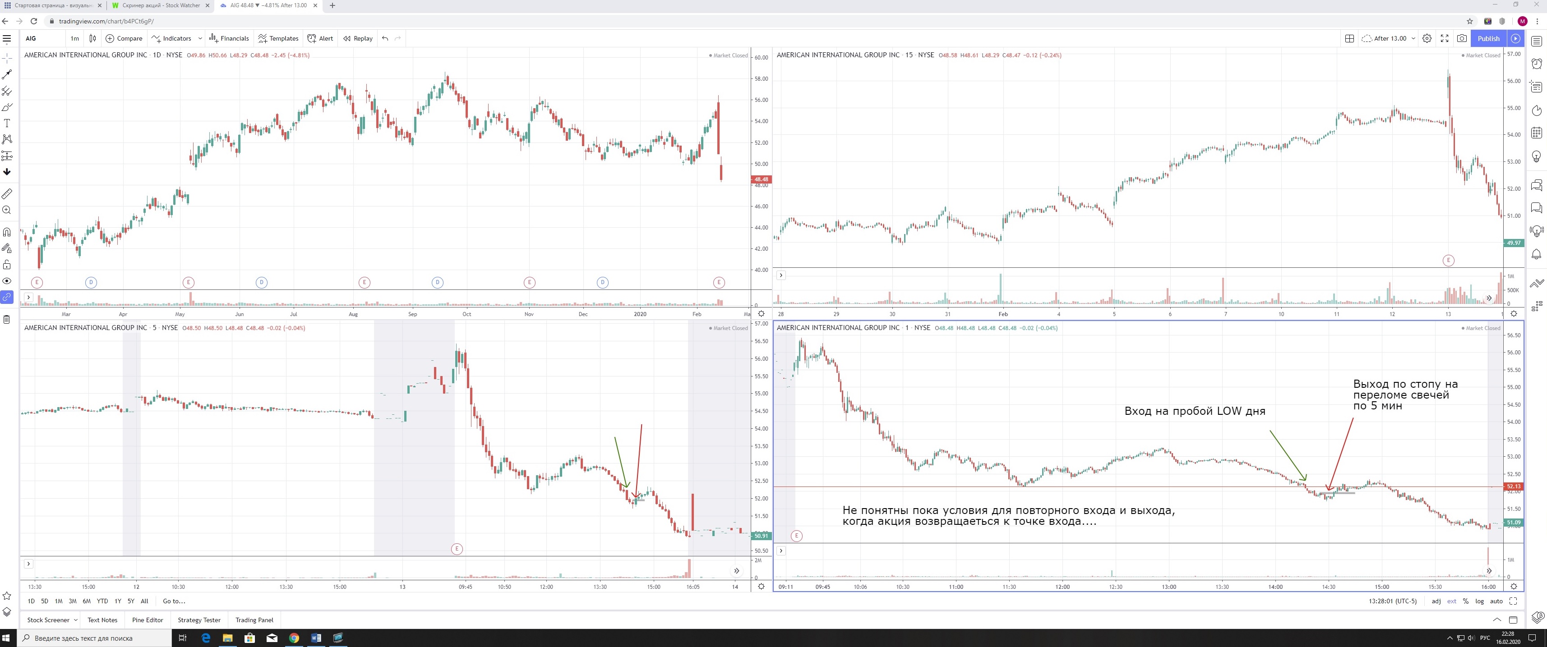Switch to the Pine Editor tab

[x=147, y=620]
